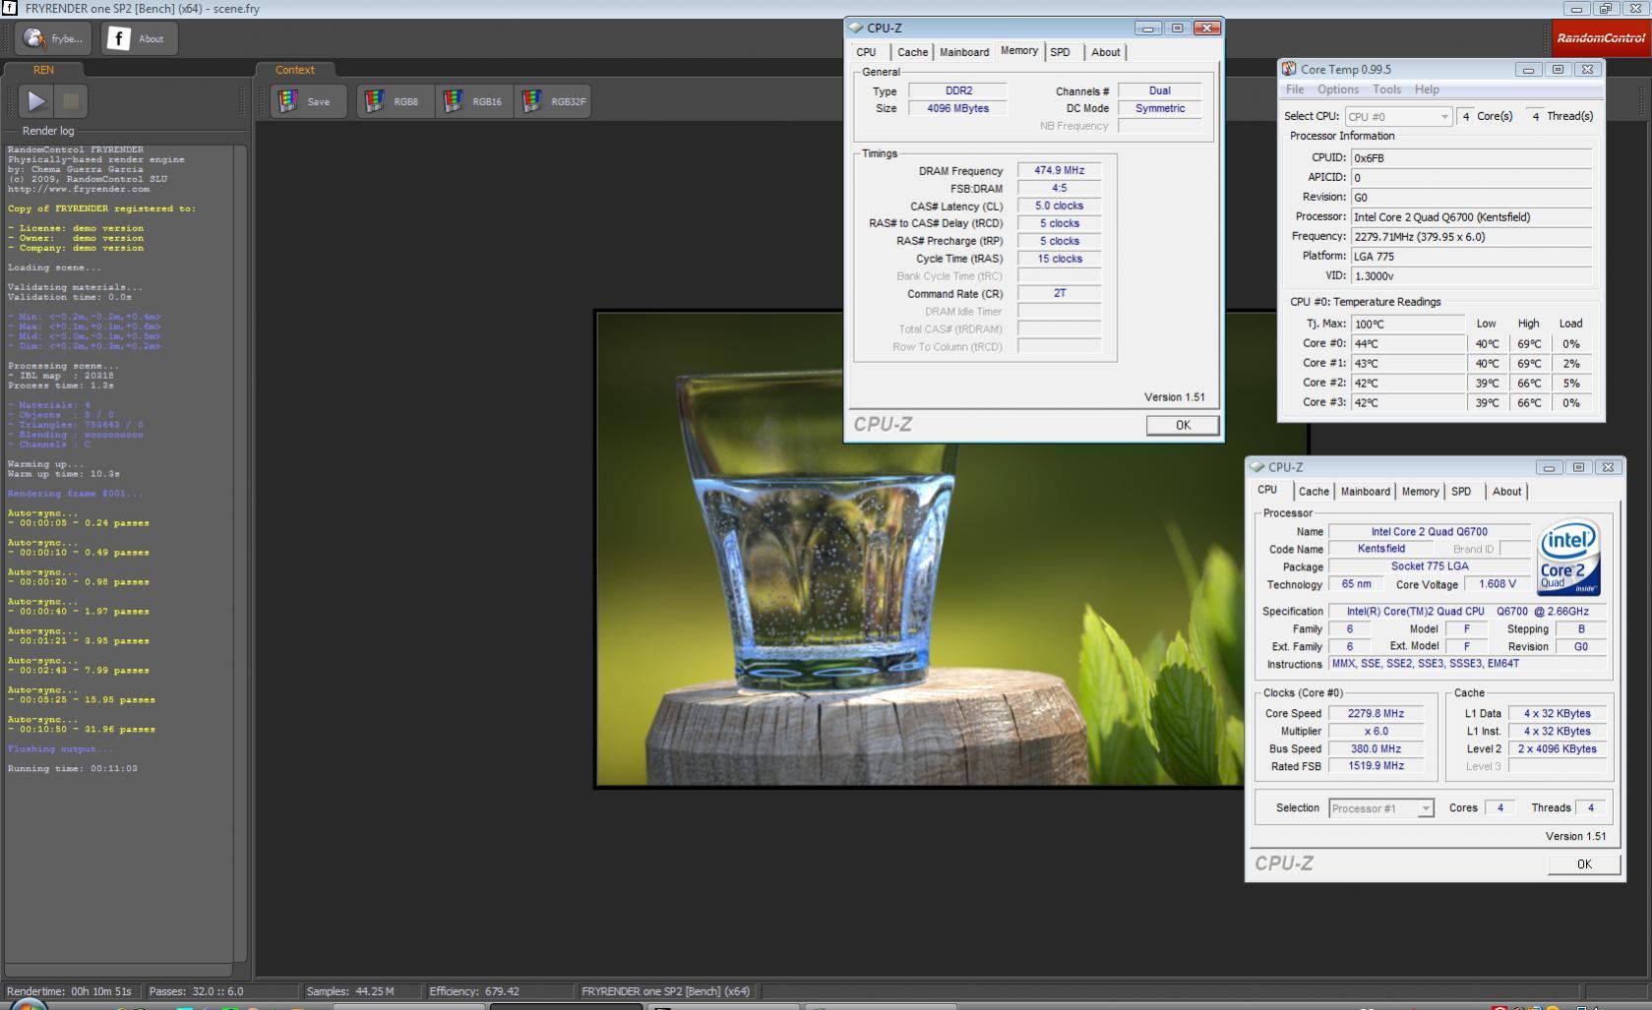This screenshot has height=1010, width=1652.
Task: Click the CPU-Z Memory window title icon
Action: pyautogui.click(x=856, y=28)
